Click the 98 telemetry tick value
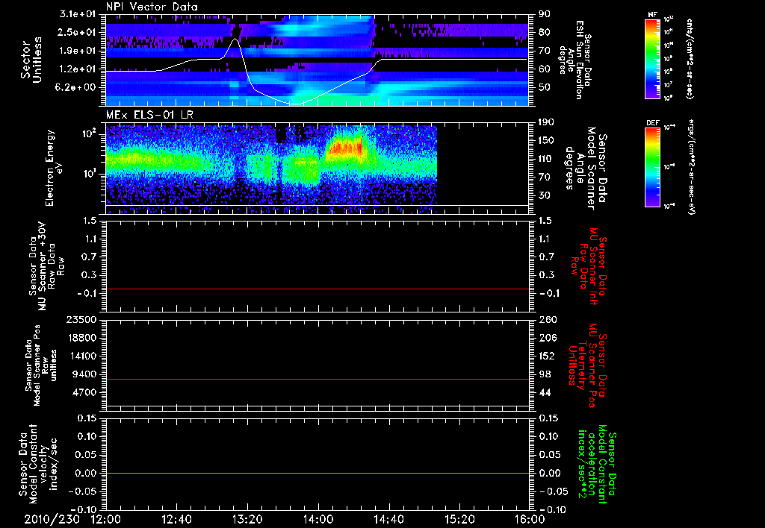Viewport: 765px width, 528px height. tap(545, 374)
